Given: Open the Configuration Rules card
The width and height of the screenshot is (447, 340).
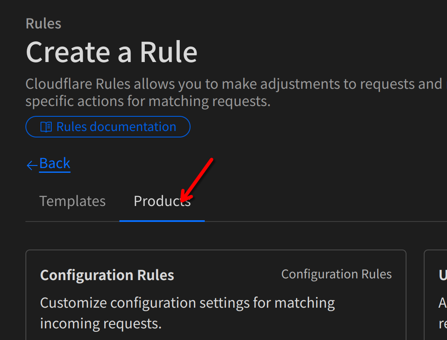Looking at the screenshot, I should (216, 295).
